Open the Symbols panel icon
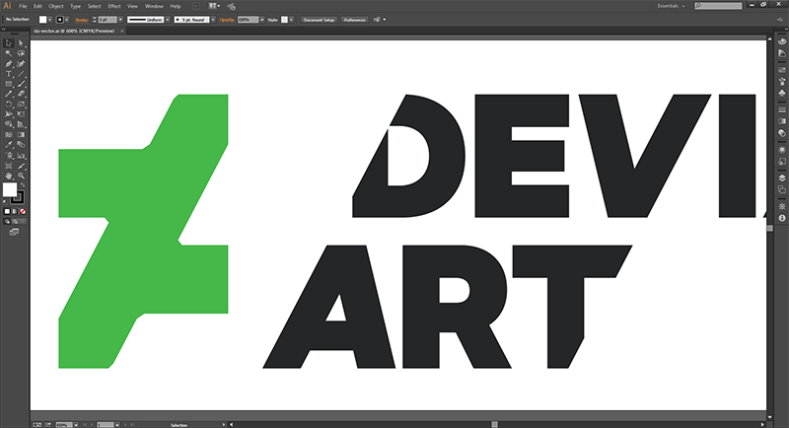Screen dimensions: 789x428 coord(782,93)
